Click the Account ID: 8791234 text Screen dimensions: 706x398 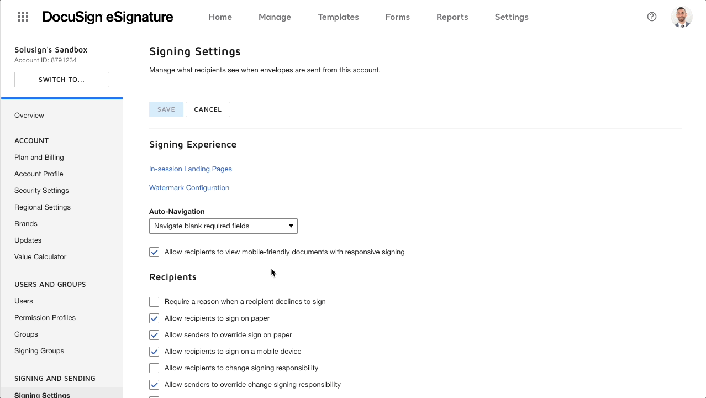[45, 60]
